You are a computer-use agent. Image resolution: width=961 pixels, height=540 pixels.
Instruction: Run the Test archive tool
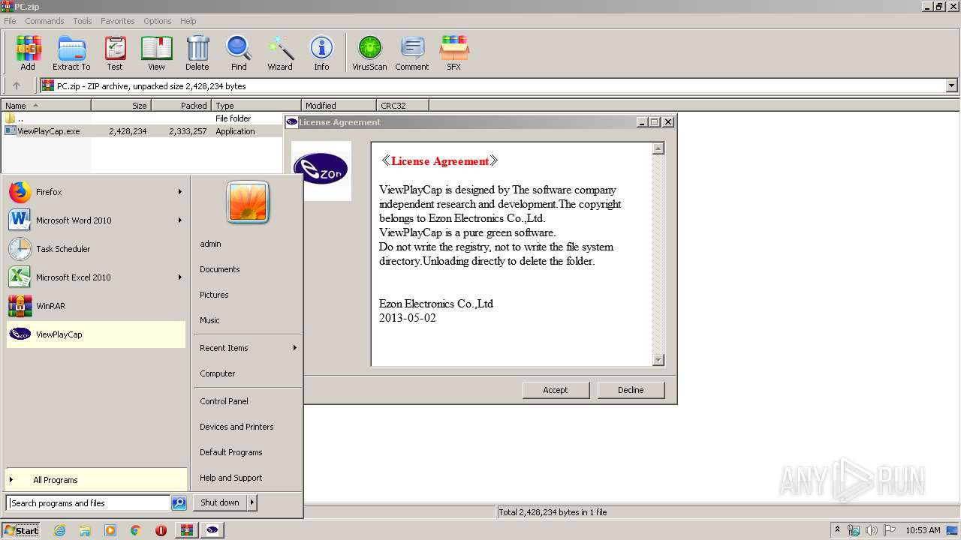[x=115, y=52]
